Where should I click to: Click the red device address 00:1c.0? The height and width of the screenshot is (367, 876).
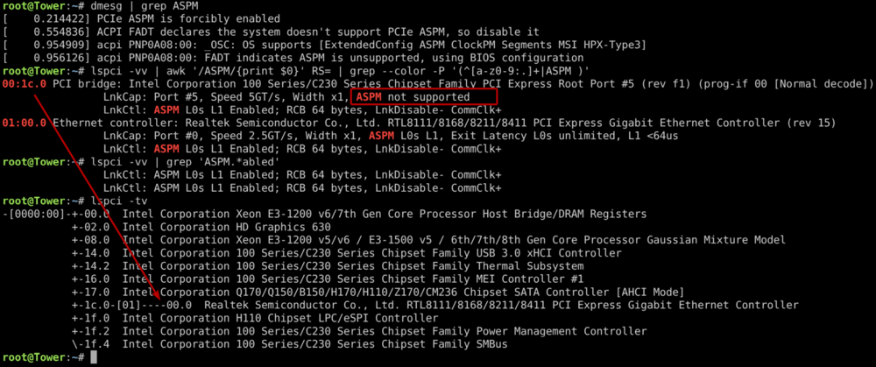[x=25, y=84]
